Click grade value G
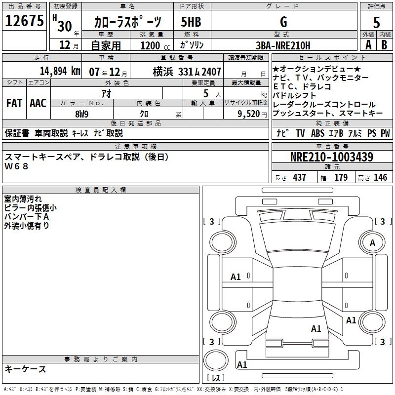This screenshot has height=395, width=395. click(x=283, y=22)
